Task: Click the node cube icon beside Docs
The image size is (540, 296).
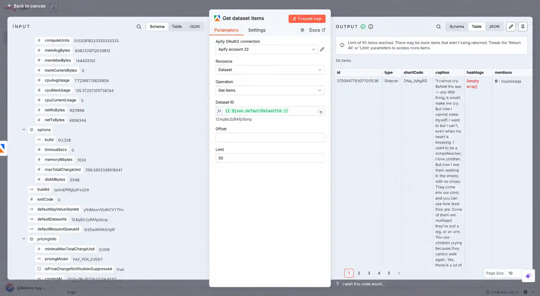Action: [302, 30]
